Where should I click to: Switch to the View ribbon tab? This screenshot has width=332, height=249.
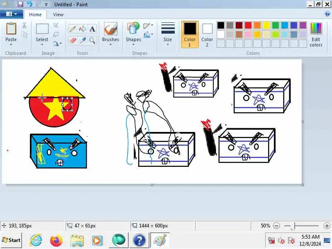[58, 15]
